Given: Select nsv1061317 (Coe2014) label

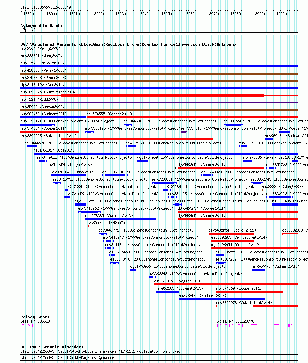Looking at the screenshot, I should point(54,150).
